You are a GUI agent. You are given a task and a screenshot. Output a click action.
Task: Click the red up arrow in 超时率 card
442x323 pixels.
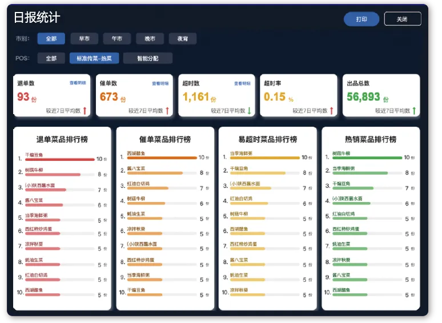coord(331,111)
